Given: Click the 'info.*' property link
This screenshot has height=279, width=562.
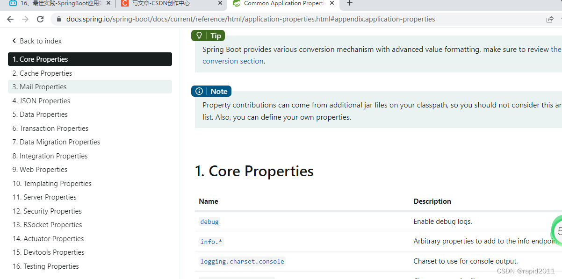Looking at the screenshot, I should pyautogui.click(x=212, y=242).
